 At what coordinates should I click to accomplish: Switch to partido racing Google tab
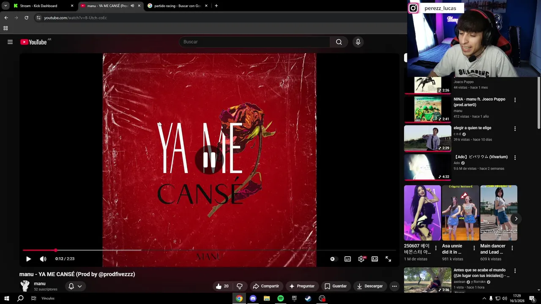coord(177,6)
